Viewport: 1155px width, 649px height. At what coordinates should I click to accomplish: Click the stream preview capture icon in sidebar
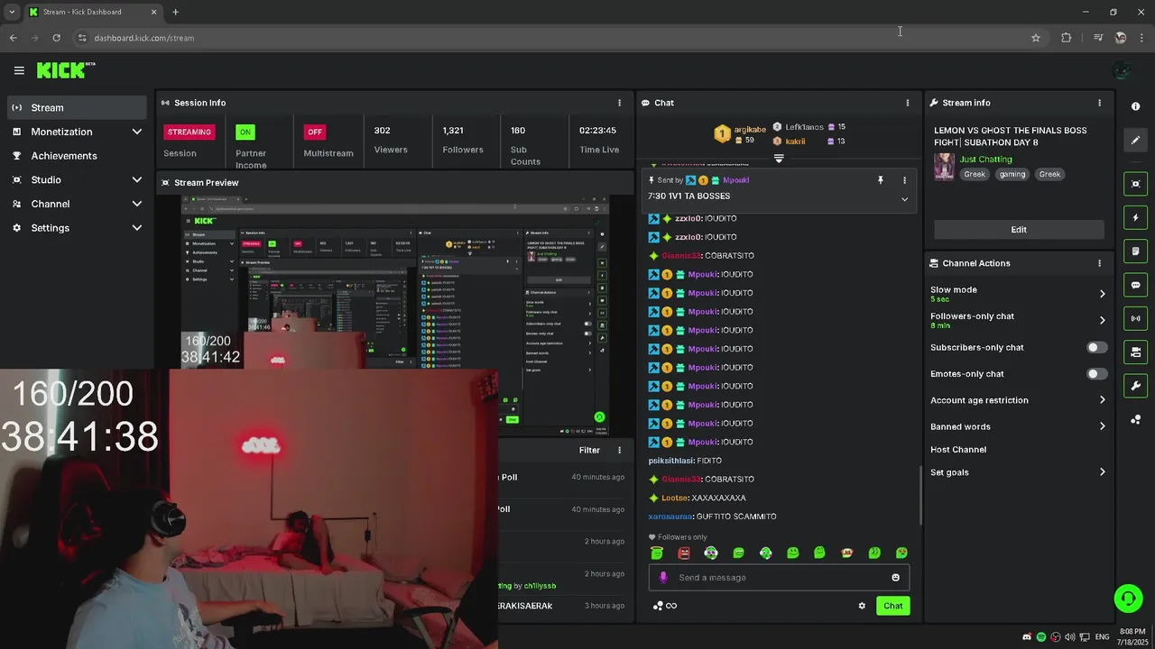coord(1135,184)
